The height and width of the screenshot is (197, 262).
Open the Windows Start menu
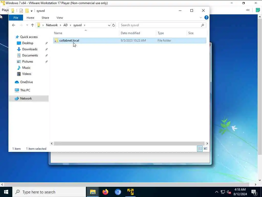[6, 192]
